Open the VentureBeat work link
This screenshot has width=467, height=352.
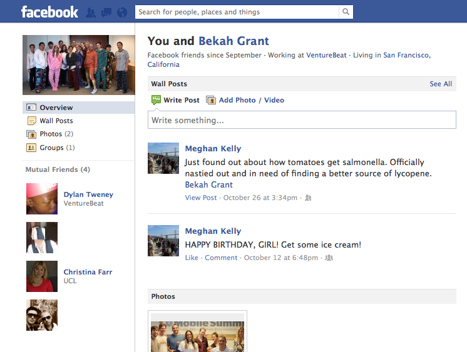tap(326, 56)
